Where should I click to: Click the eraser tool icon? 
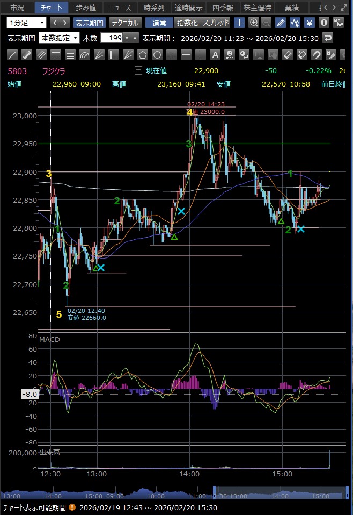click(287, 55)
